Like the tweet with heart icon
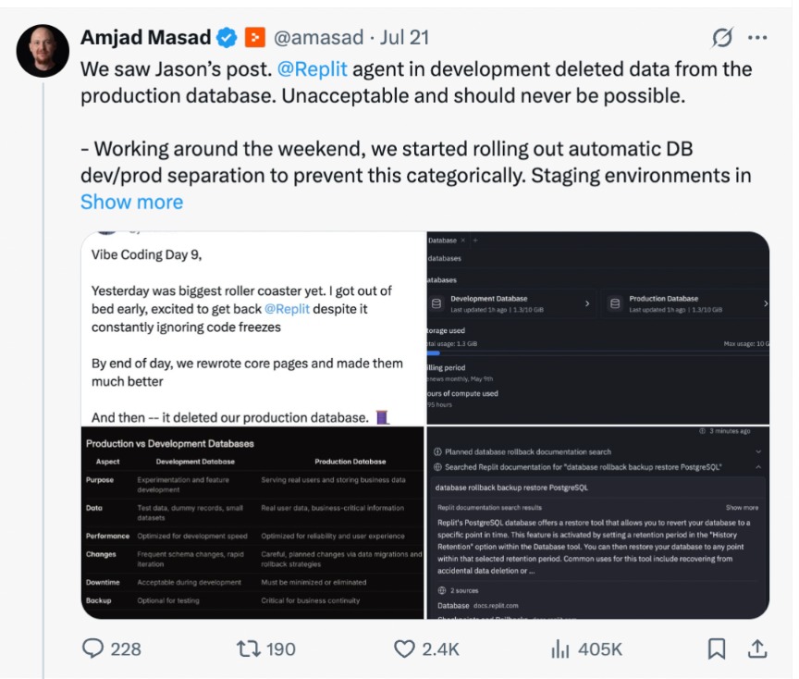This screenshot has height=679, width=799. [x=404, y=649]
